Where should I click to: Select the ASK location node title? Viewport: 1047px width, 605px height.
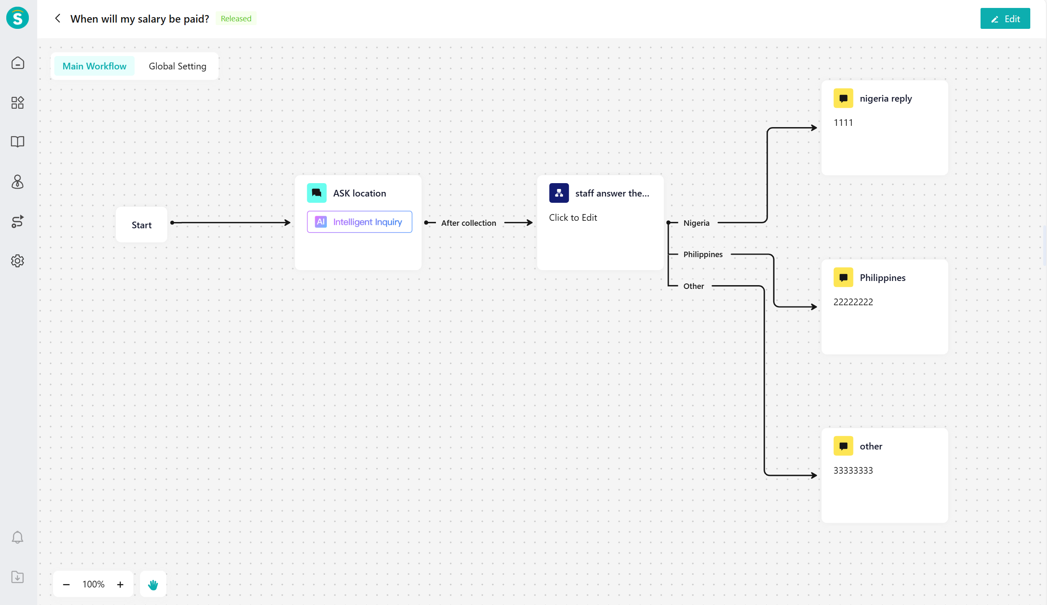pyautogui.click(x=359, y=193)
